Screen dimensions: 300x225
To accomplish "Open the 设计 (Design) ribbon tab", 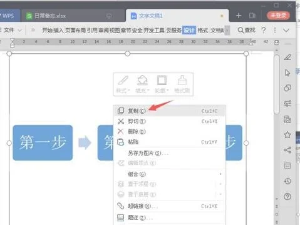I will coord(189,31).
